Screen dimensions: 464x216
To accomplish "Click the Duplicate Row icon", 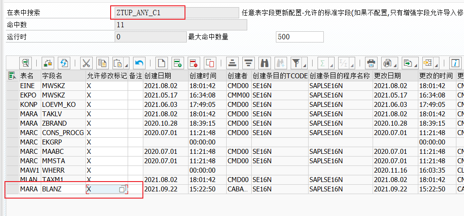I will click(210, 63).
